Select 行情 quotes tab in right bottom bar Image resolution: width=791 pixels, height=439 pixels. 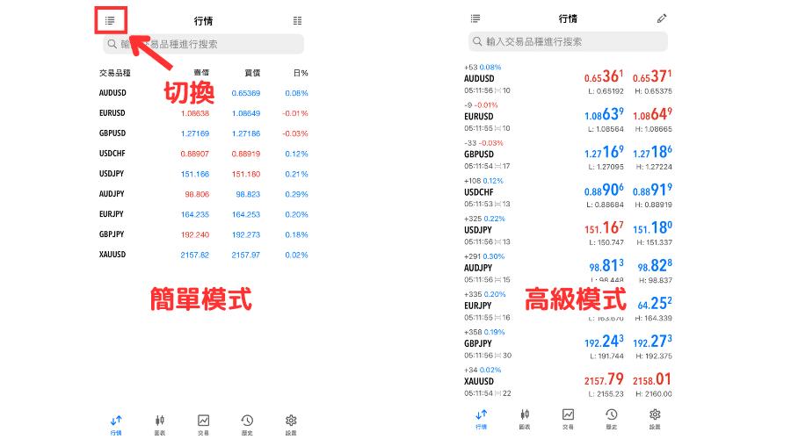point(481,418)
